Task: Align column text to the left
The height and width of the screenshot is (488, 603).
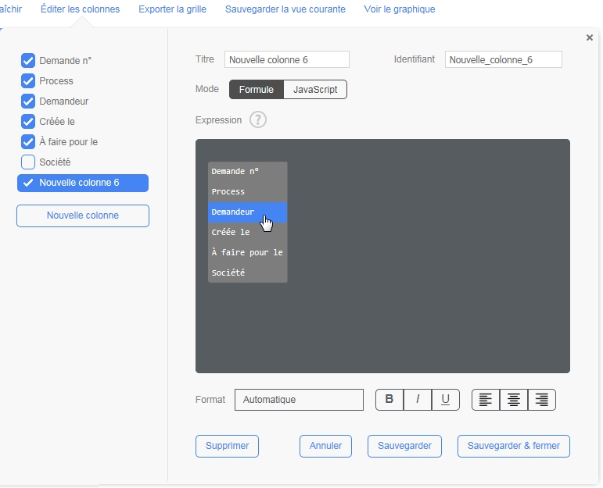Action: [486, 400]
